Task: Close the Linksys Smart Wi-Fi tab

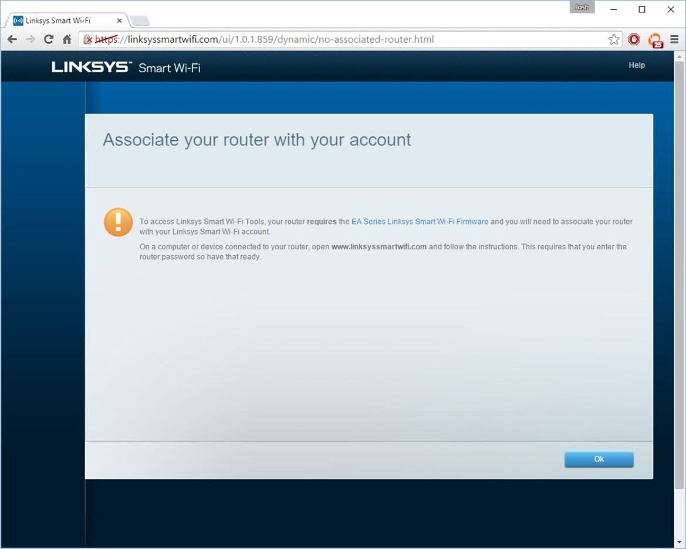Action: pos(120,21)
